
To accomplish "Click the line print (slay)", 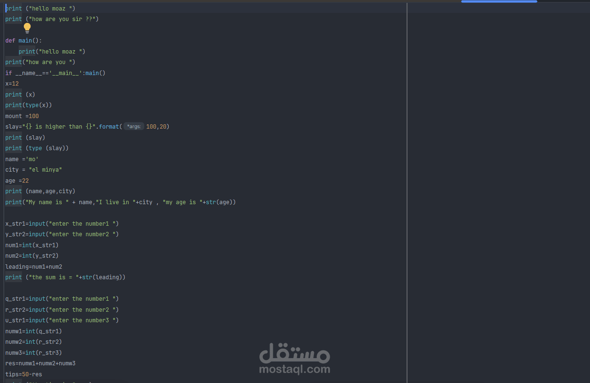I will (25, 138).
